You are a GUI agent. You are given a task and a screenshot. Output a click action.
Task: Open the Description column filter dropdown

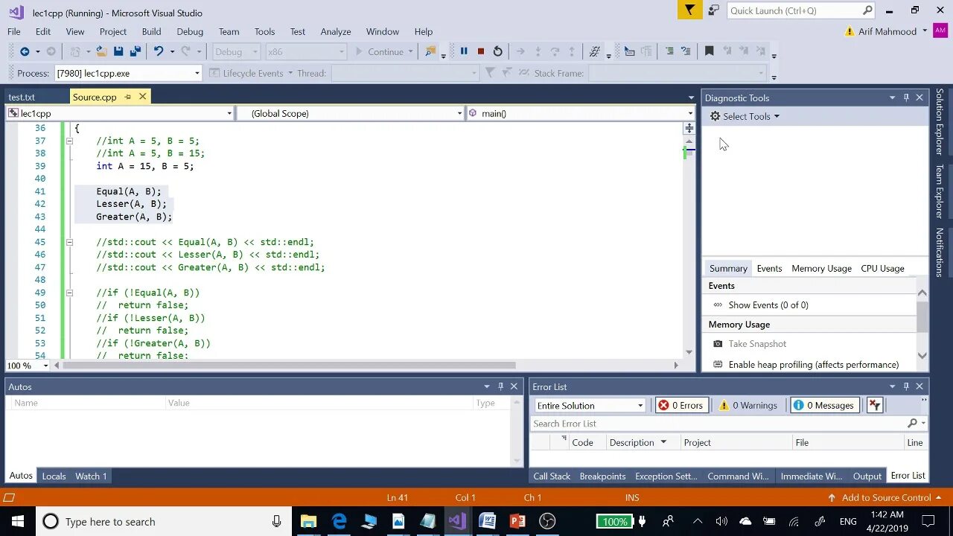pos(663,442)
